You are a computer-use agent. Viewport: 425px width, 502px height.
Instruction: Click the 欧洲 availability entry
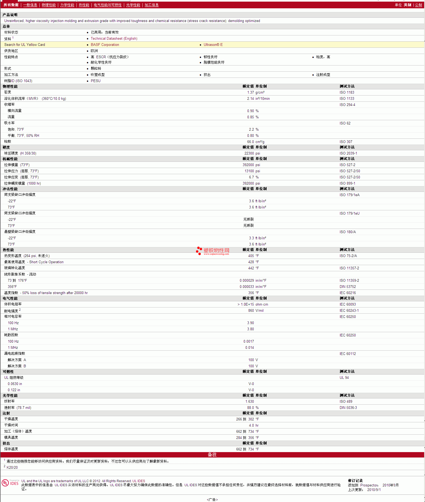[94, 51]
